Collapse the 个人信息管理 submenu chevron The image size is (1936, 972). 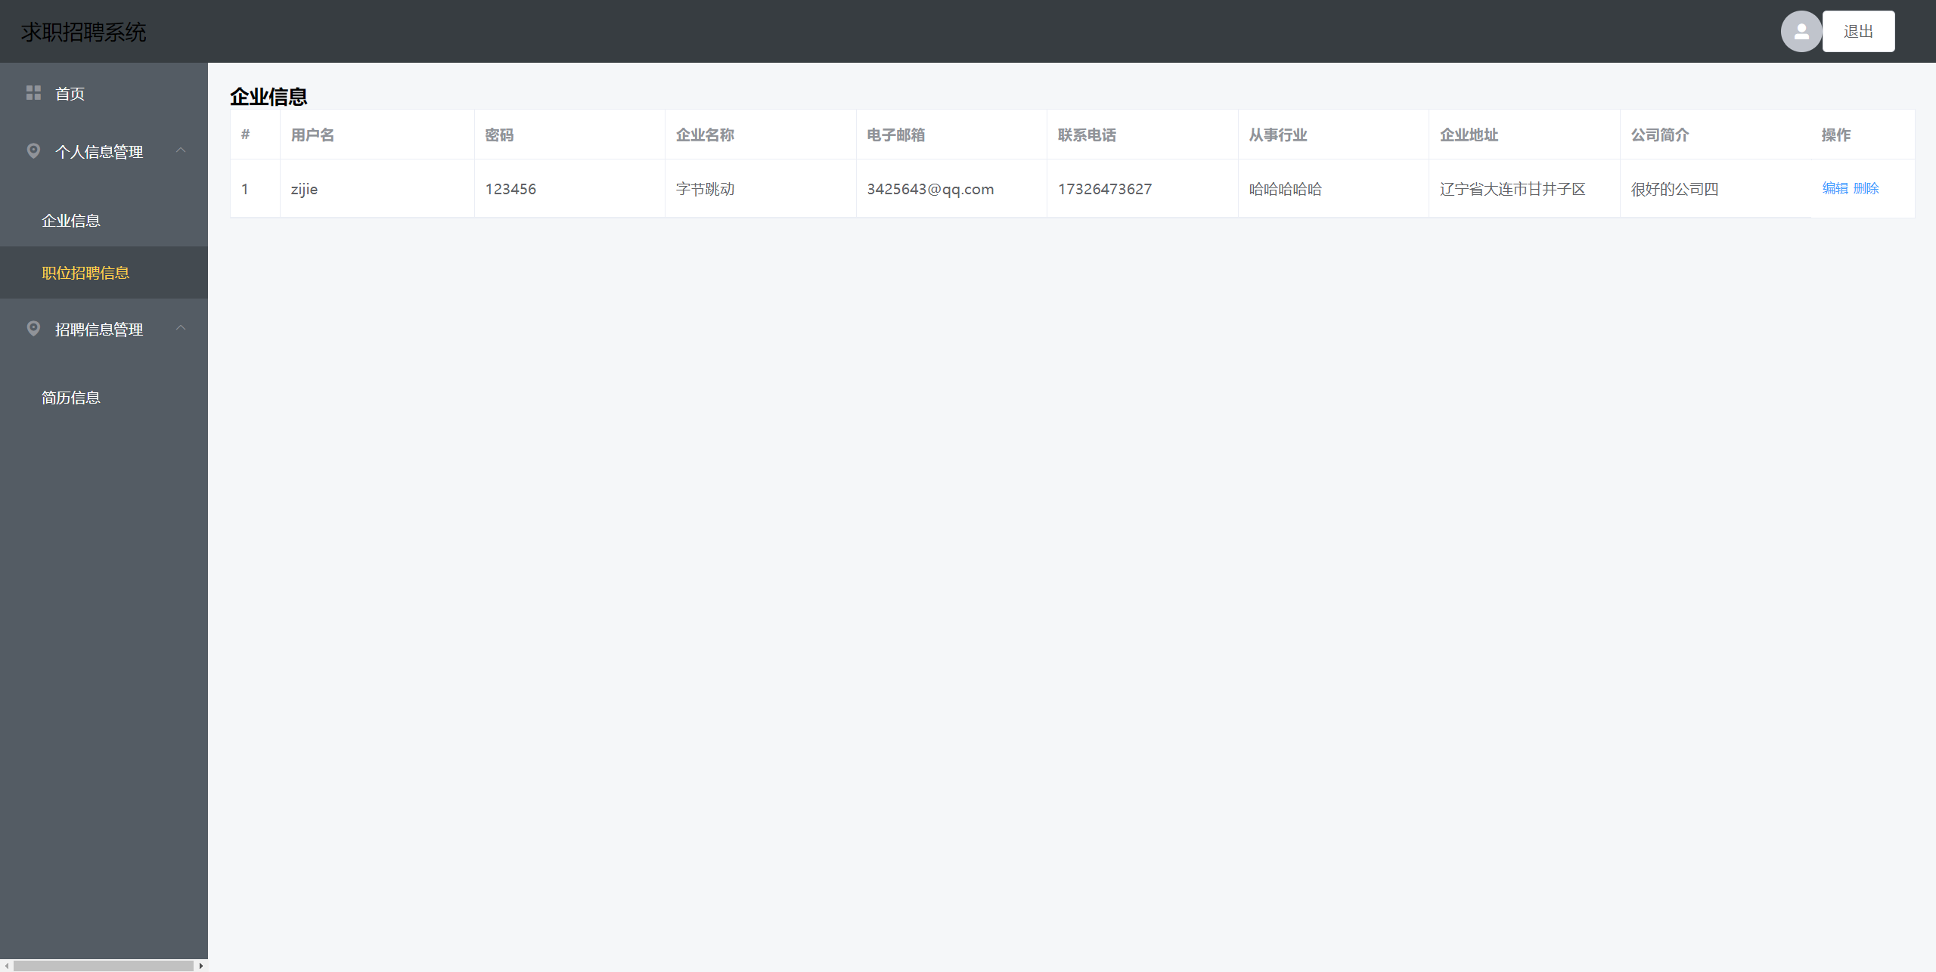(181, 150)
